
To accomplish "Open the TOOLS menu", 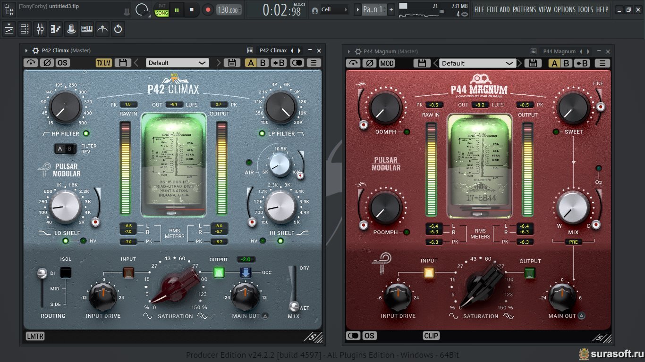I will click(586, 9).
